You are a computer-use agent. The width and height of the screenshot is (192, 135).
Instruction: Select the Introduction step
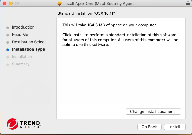[23, 27]
